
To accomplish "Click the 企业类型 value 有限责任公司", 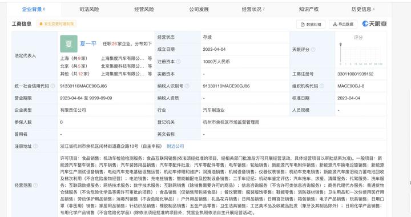I will [x=73, y=110].
